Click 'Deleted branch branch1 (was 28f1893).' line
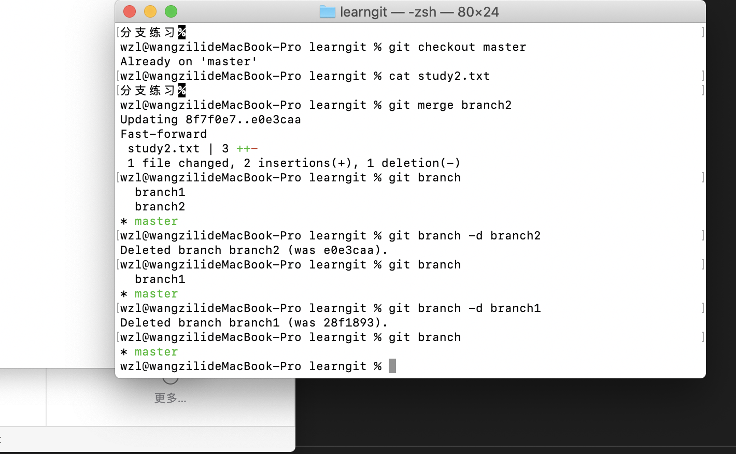This screenshot has width=736, height=454. (254, 322)
